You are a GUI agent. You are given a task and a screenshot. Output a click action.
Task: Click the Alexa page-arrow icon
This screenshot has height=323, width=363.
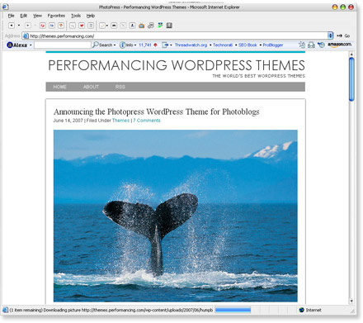point(165,45)
